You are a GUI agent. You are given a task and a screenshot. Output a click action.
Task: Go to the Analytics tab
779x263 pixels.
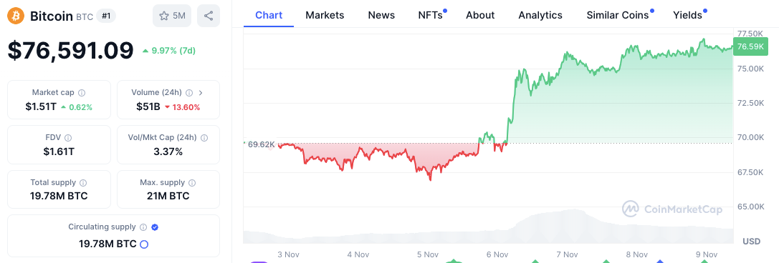tap(540, 15)
